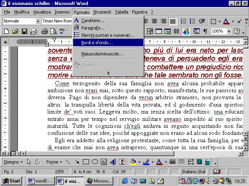
Task: Select the rectangle drawing tool
Action: point(86,162)
